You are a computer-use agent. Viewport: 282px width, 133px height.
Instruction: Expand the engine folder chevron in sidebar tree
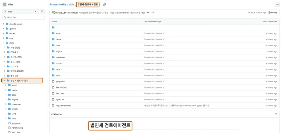coord(6,100)
